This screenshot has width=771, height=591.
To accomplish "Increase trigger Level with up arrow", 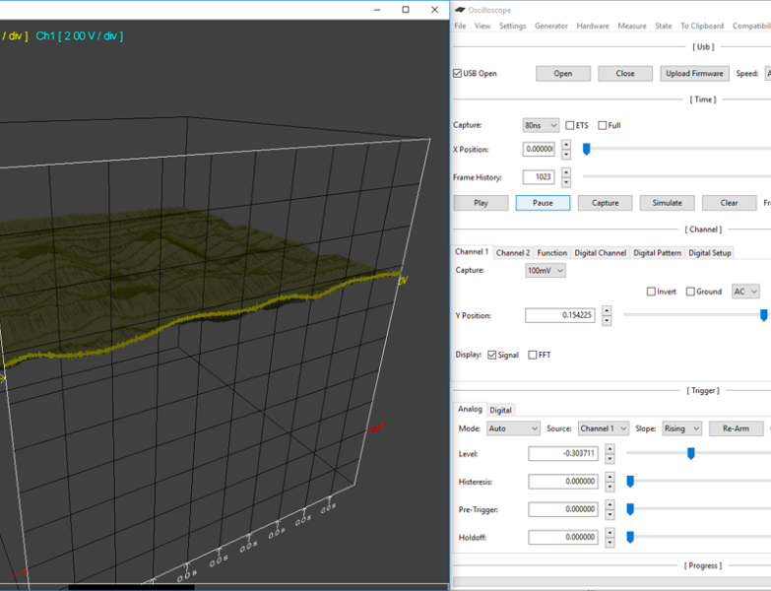I will tap(610, 449).
